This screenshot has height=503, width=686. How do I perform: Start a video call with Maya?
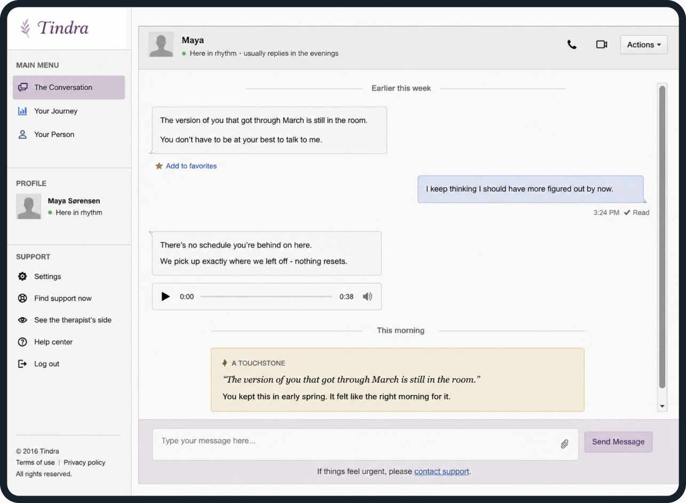[602, 44]
